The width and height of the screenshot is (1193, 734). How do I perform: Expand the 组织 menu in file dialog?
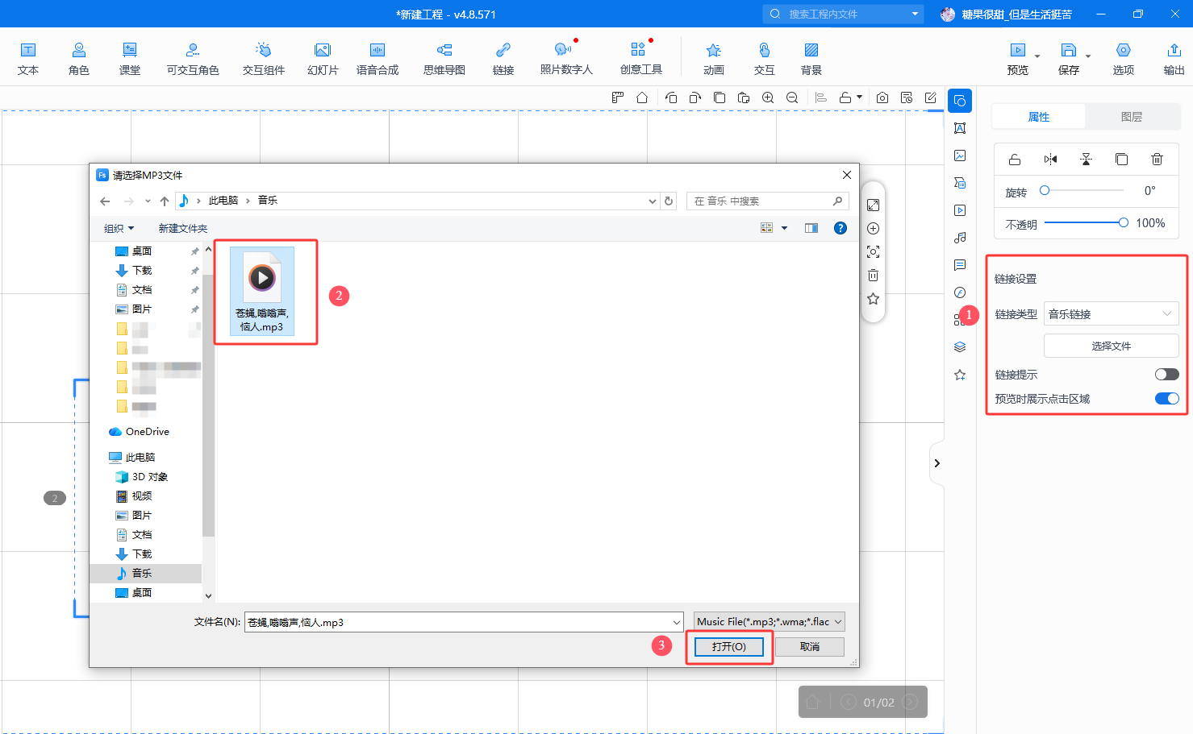[x=119, y=229]
